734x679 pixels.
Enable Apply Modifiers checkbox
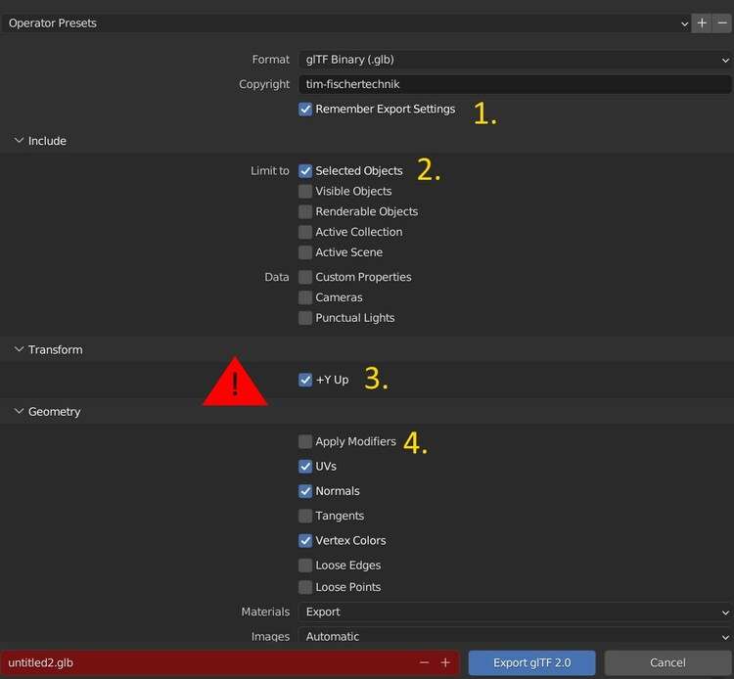(x=306, y=442)
